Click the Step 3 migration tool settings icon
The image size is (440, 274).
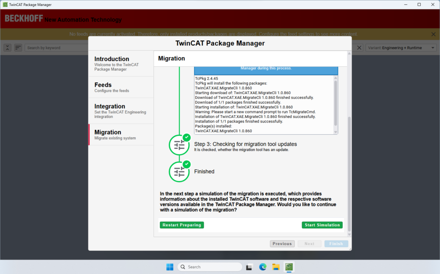pyautogui.click(x=179, y=145)
